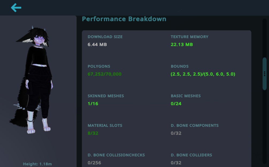Viewport: 269px width, 167px height.
Task: Grab the scrollbar handle with three dots
Action: click(264, 74)
